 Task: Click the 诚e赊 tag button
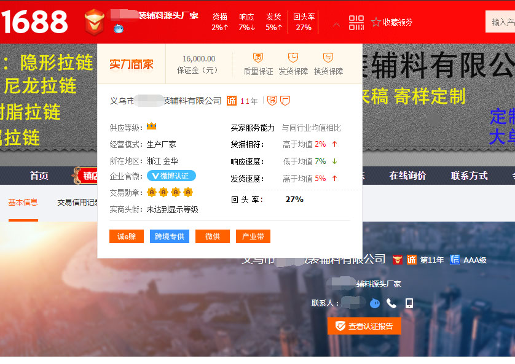127,236
